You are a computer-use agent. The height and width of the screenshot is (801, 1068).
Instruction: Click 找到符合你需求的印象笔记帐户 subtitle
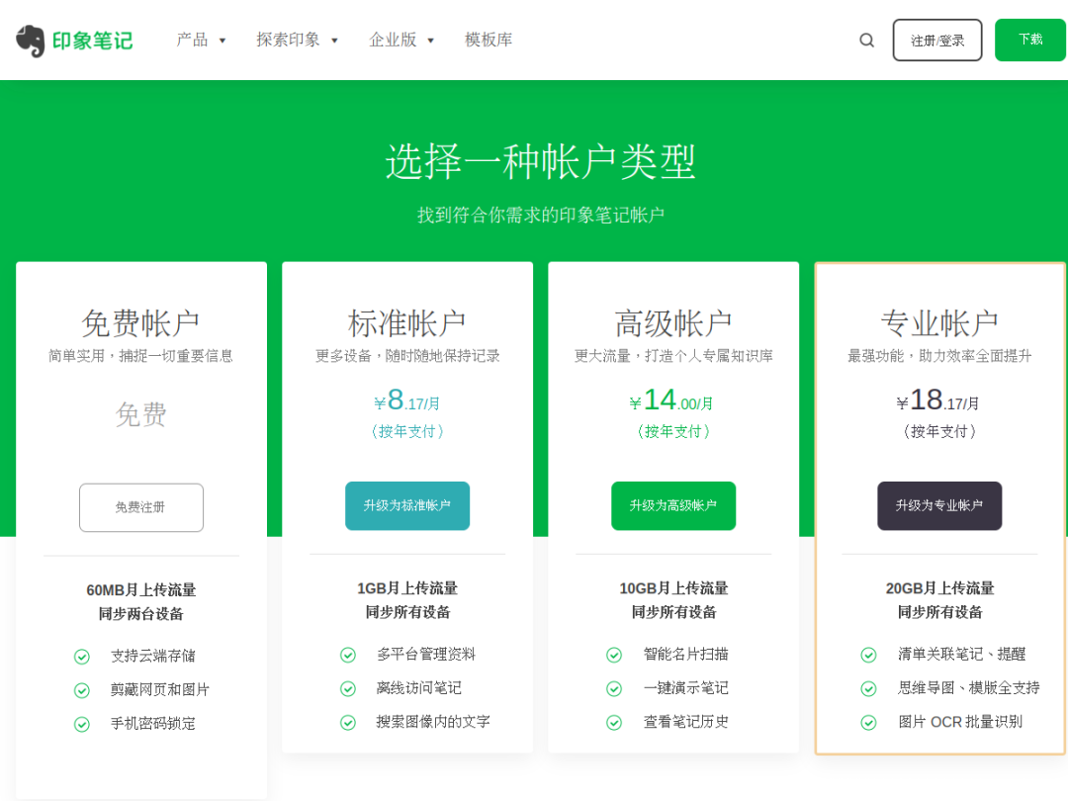(x=540, y=216)
